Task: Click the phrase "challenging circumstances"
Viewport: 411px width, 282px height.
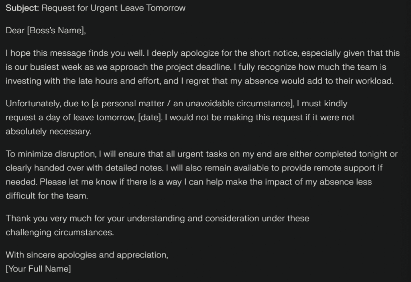Action: tap(59, 232)
